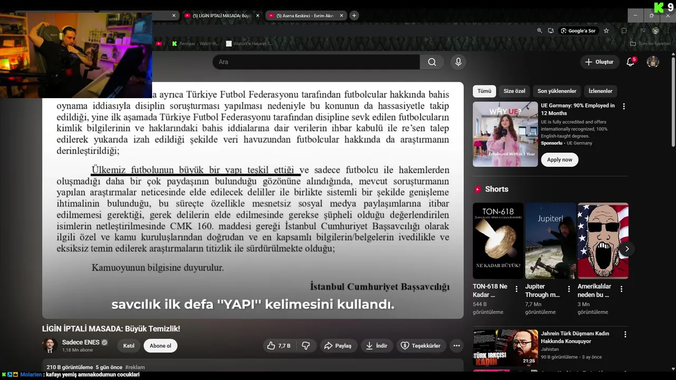Click the zoom magnifier in address bar

coord(539,31)
